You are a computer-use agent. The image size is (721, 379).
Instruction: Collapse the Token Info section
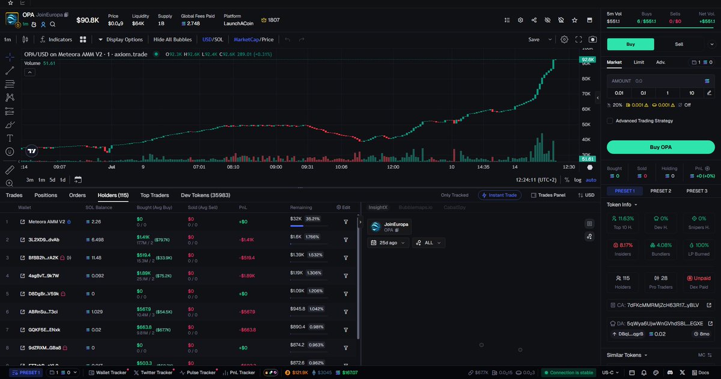[622, 204]
